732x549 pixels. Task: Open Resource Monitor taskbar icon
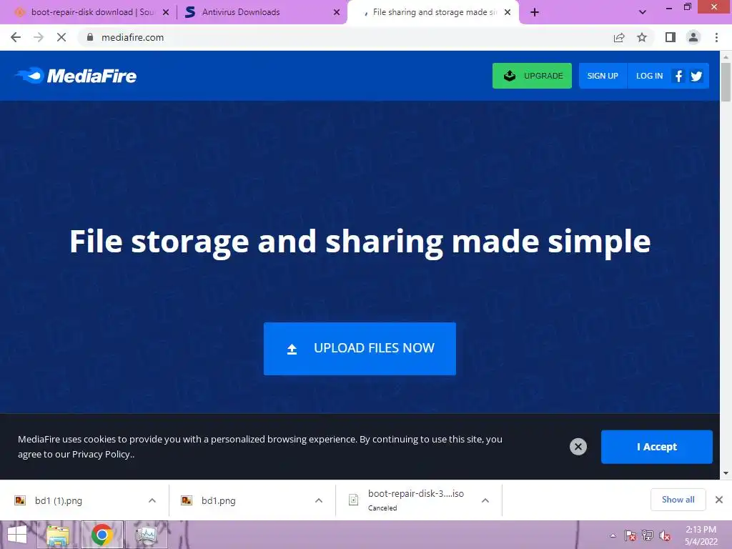(x=146, y=535)
